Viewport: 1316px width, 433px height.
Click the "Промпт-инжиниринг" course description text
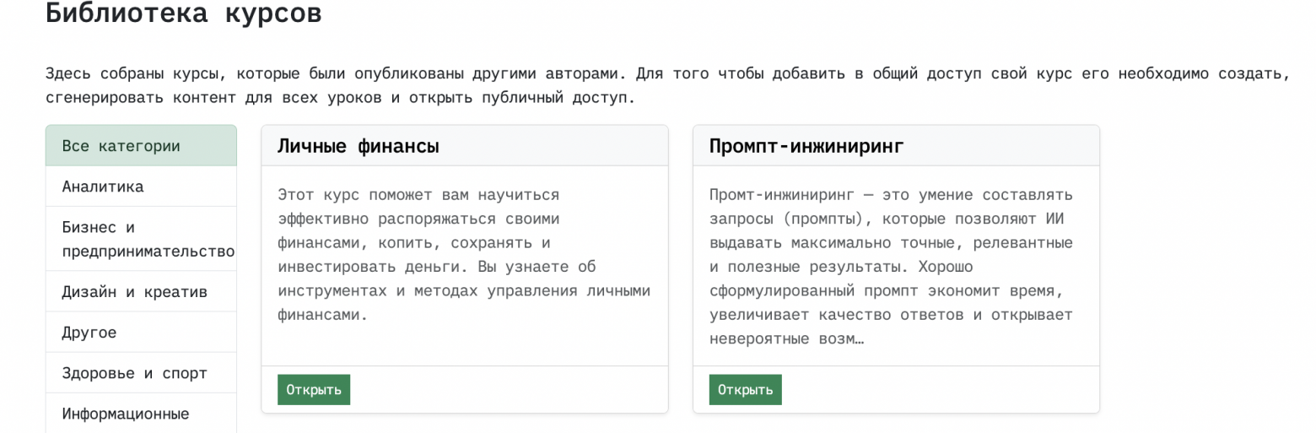click(891, 267)
